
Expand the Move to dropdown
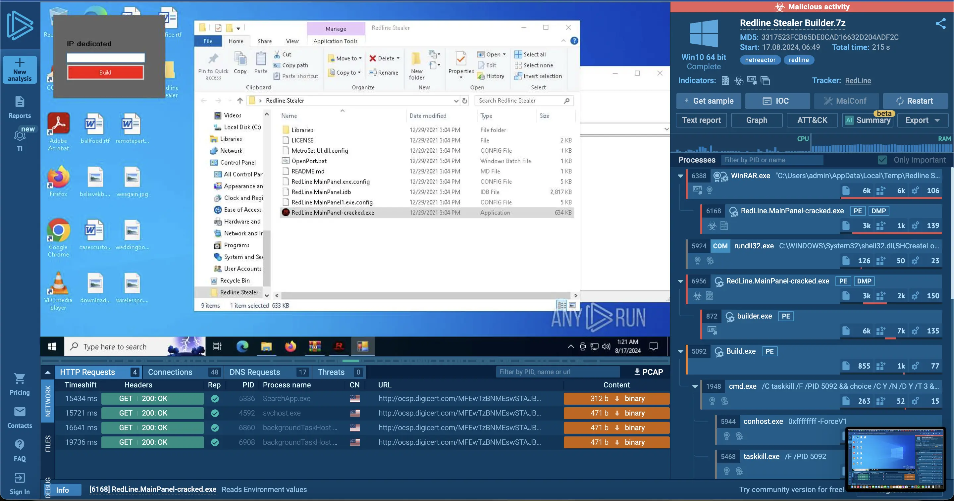click(360, 58)
